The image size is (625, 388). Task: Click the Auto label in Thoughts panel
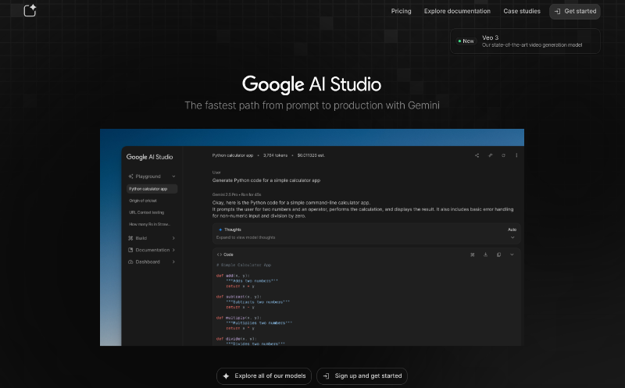pos(512,230)
